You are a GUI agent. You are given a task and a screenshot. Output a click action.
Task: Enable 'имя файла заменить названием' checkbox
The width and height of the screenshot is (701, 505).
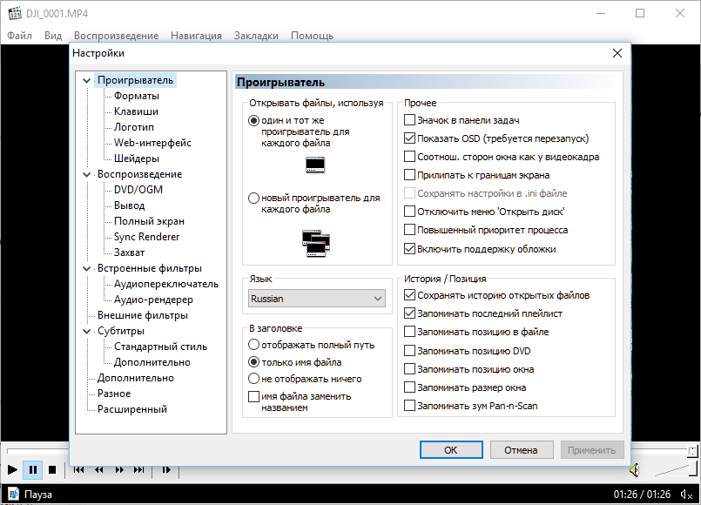tap(253, 396)
